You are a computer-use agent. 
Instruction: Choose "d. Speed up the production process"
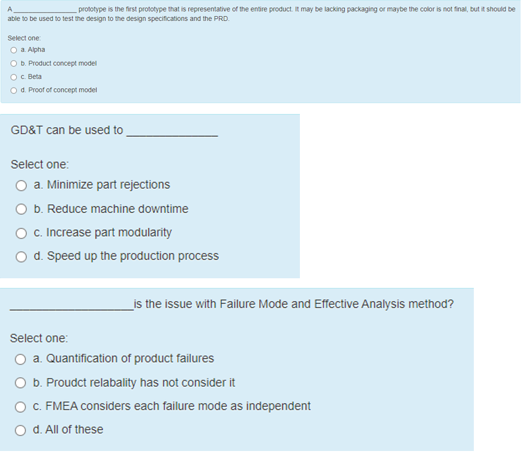click(x=21, y=257)
